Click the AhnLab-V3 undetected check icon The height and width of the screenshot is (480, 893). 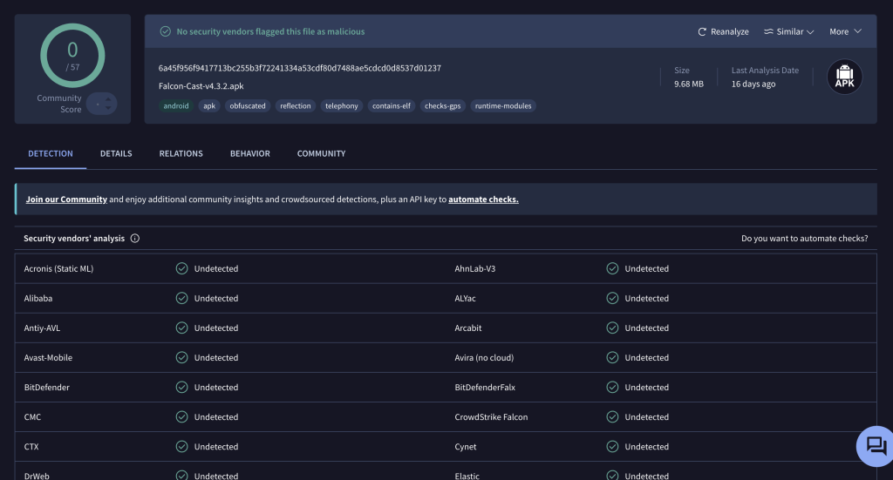coord(612,268)
